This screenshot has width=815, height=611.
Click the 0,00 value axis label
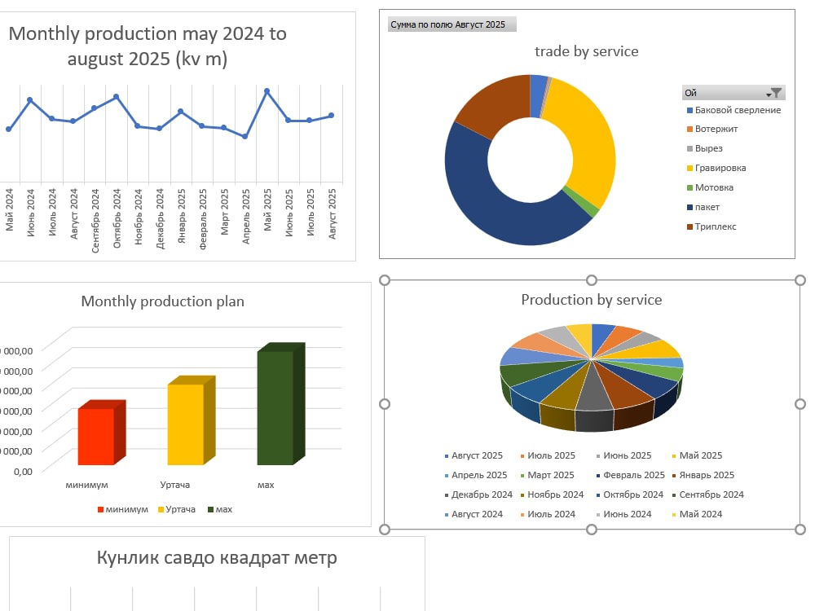pos(23,472)
